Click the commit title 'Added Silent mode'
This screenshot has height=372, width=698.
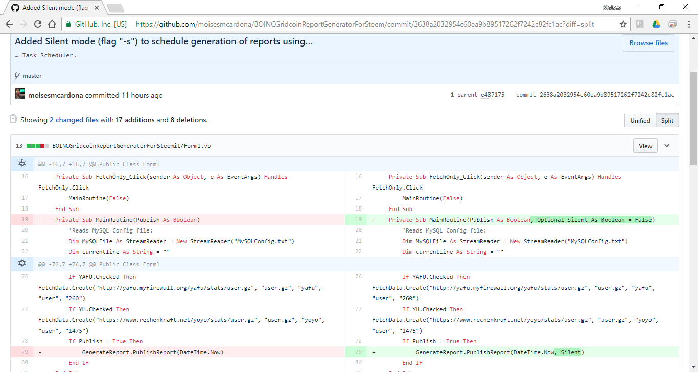(164, 41)
